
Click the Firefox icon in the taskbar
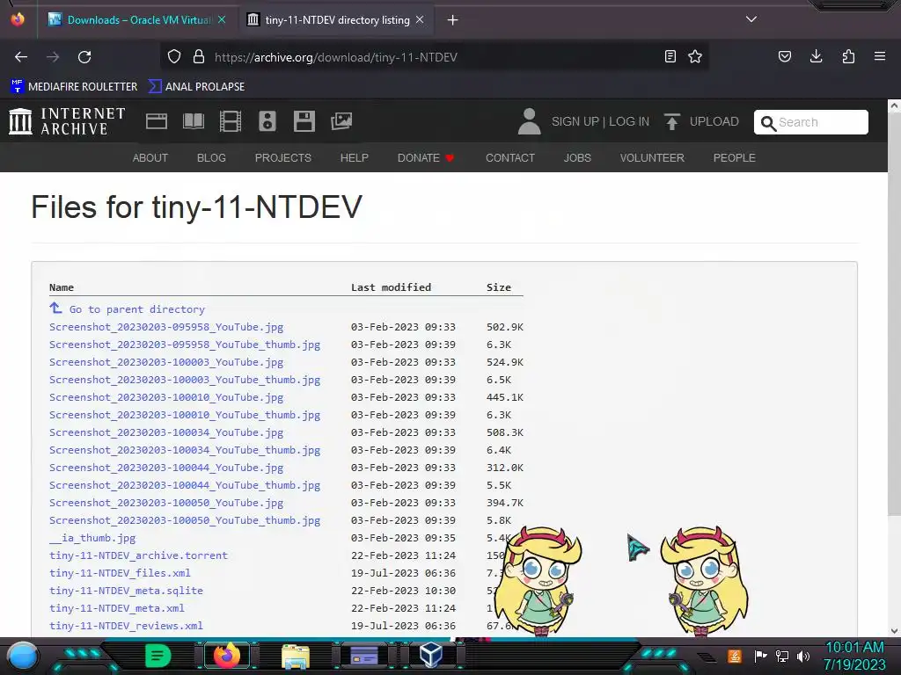[226, 656]
